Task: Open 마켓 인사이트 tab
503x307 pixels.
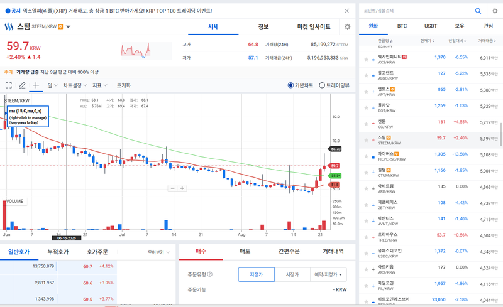Action: coord(314,27)
